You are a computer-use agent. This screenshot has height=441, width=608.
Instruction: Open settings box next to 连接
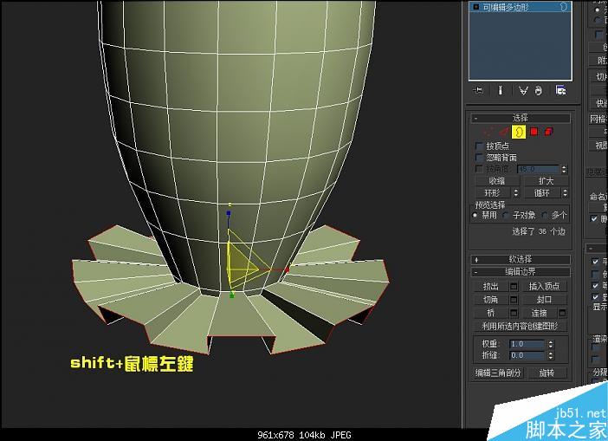point(562,313)
